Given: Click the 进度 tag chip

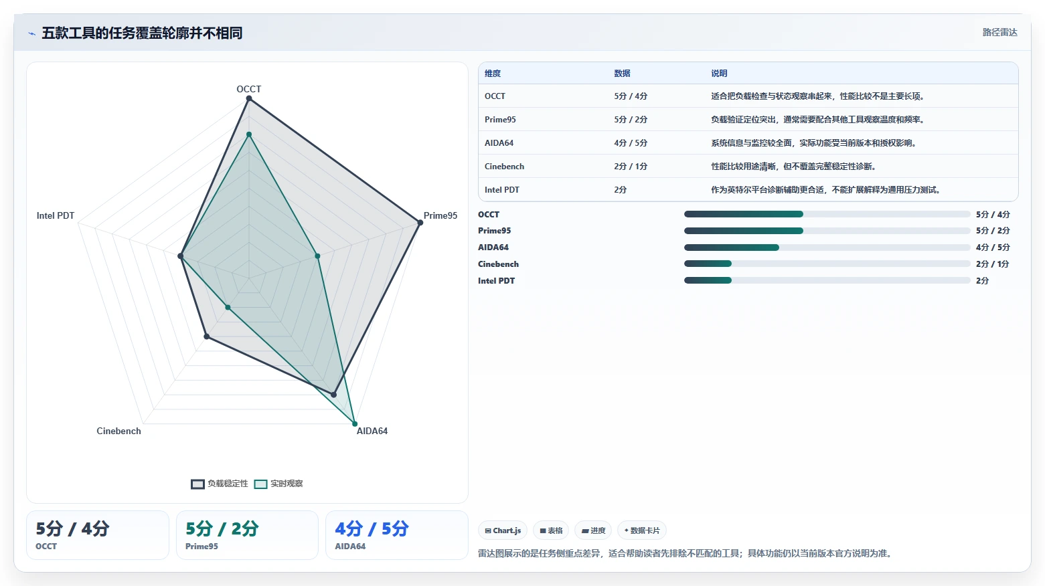Looking at the screenshot, I should (593, 530).
